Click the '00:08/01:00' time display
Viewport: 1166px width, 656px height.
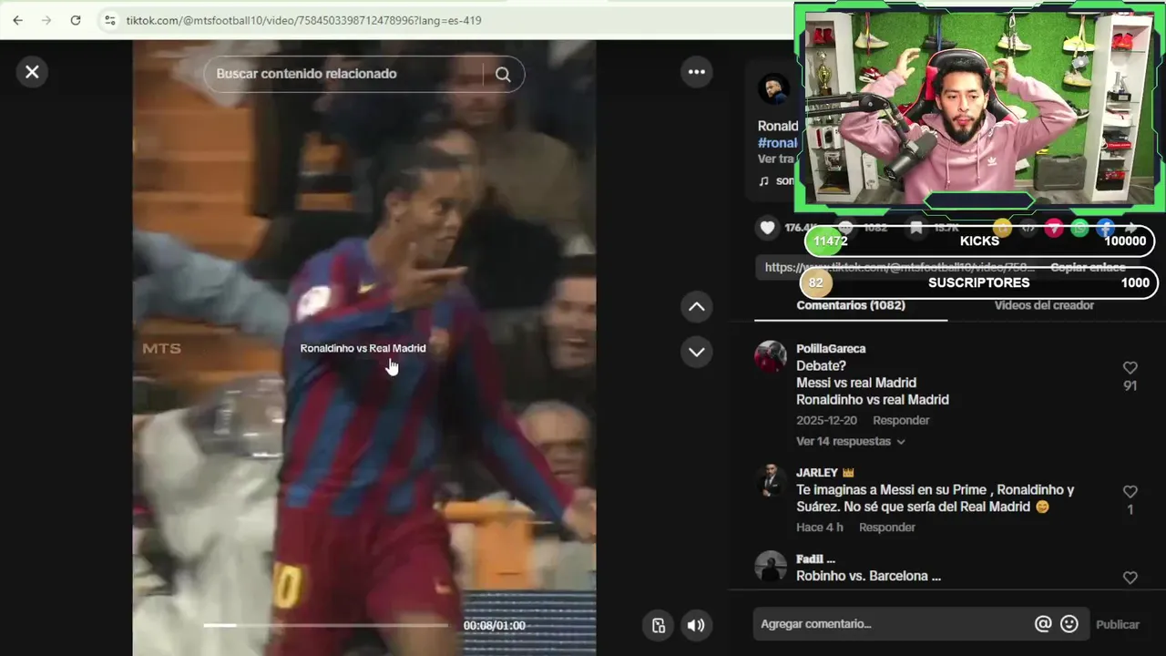click(x=495, y=626)
